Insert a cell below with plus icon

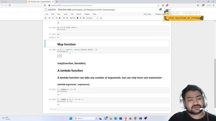(49, 18)
